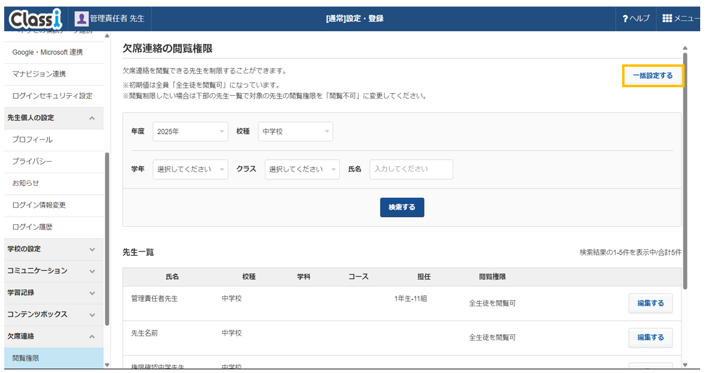Click the 一括設定する button
This screenshot has height=373, width=708.
653,76
